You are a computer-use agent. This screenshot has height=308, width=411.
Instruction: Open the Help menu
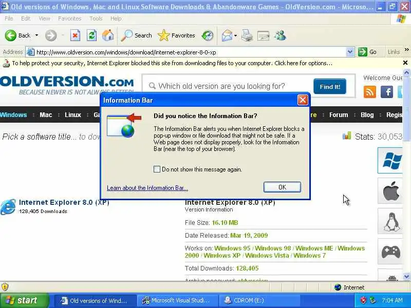116,18
